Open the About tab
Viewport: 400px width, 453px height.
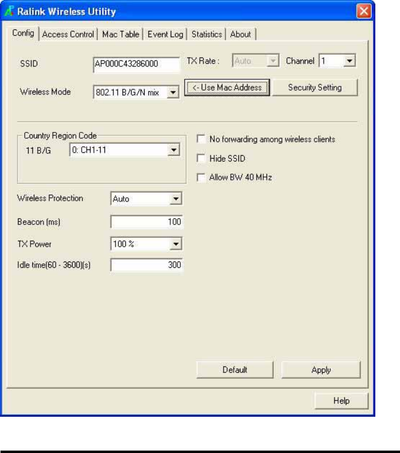240,34
